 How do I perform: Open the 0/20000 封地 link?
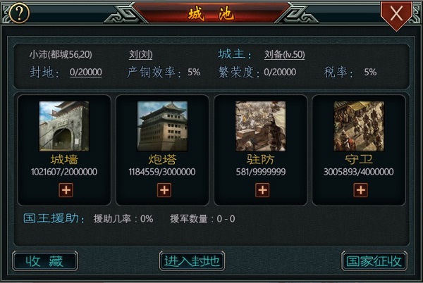pyautogui.click(x=86, y=73)
